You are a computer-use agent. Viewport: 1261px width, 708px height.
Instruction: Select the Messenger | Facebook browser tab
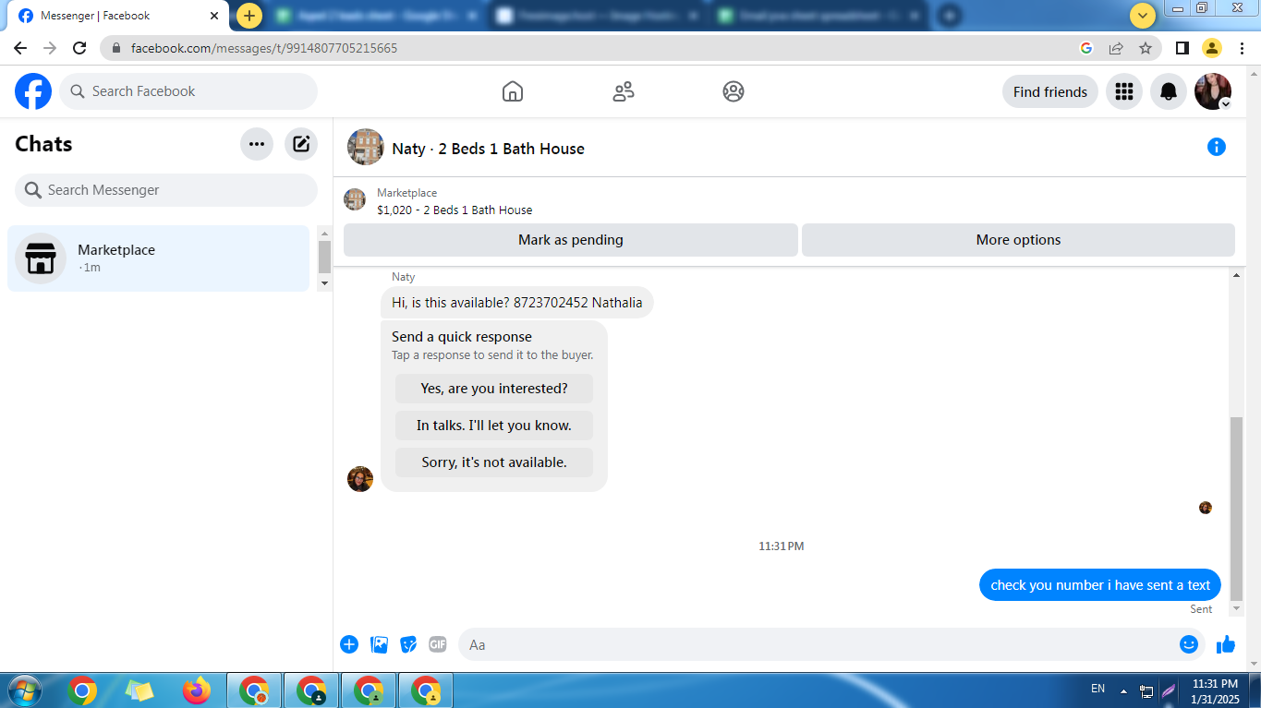pyautogui.click(x=116, y=16)
